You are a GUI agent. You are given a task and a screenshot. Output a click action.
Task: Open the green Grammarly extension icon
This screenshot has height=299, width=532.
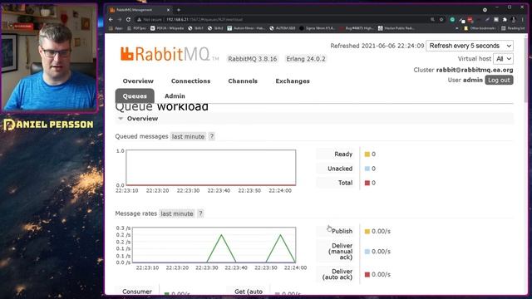[x=452, y=20]
